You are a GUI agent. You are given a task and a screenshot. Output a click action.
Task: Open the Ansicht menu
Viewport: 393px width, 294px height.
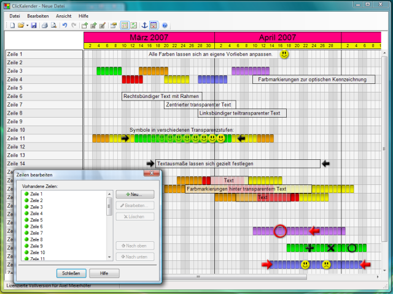pos(63,15)
